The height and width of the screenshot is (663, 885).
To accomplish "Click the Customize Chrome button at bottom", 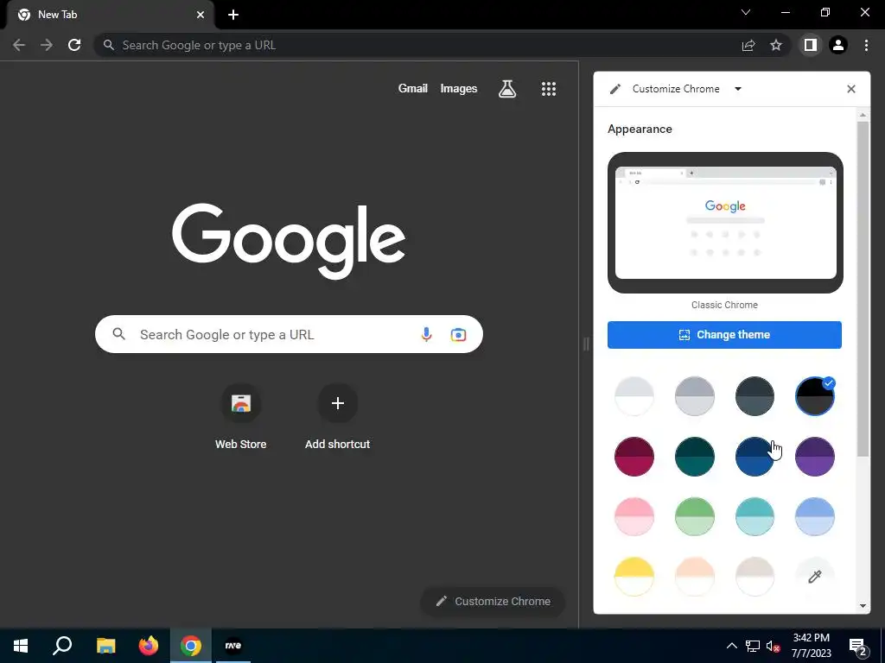I will click(493, 601).
